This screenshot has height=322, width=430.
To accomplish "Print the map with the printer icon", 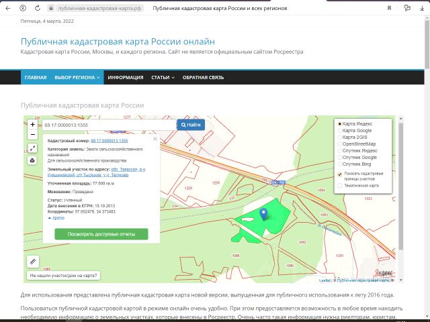I will [32, 160].
